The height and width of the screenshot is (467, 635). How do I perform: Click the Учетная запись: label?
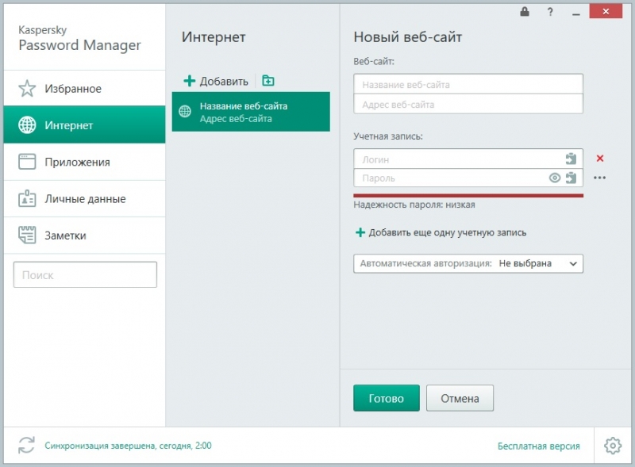click(388, 136)
